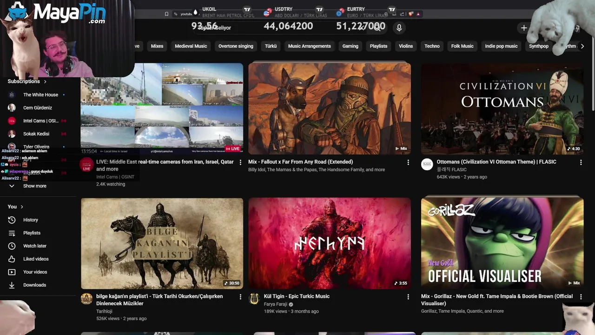Image resolution: width=595 pixels, height=335 pixels.
Task: Click title 'LIVE: Middle East real-time cameras'
Action: click(x=165, y=165)
